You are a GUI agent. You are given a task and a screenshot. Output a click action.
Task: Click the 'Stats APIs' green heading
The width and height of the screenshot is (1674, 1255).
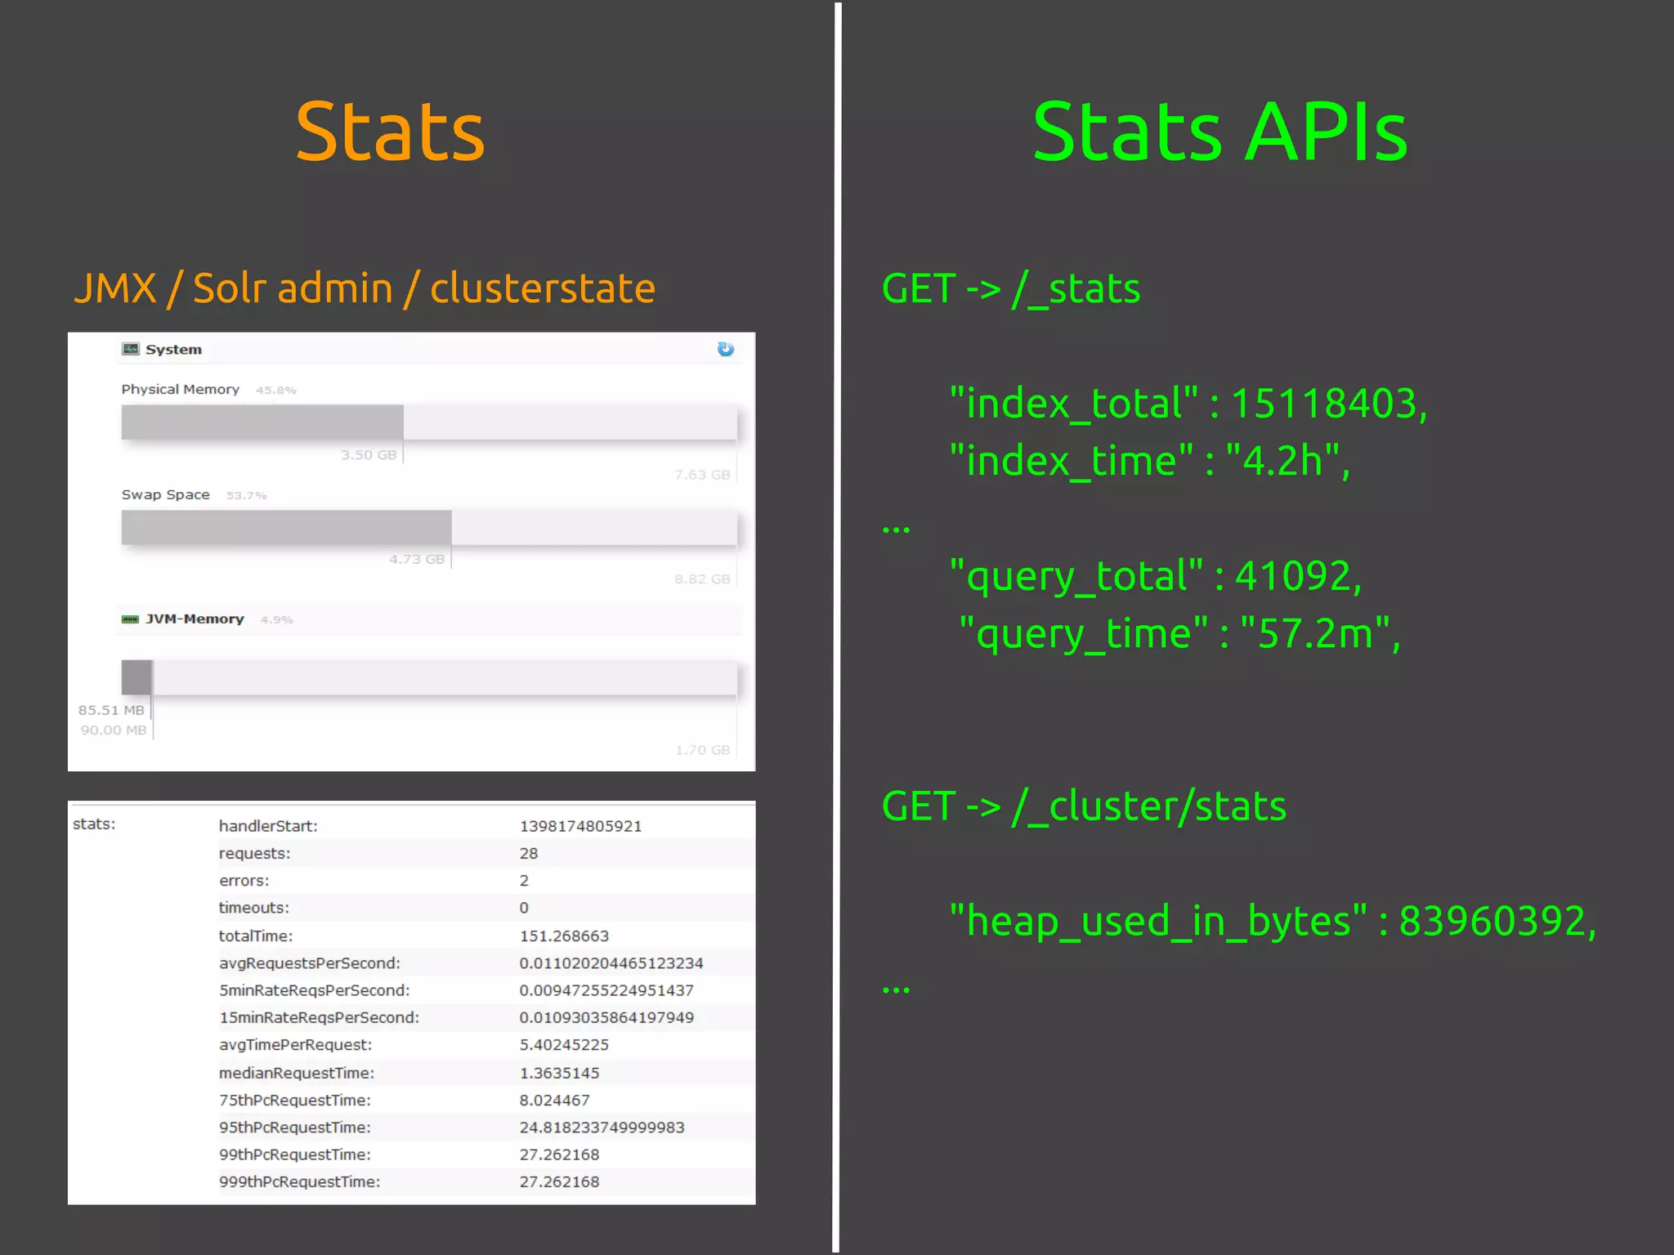click(x=1220, y=132)
